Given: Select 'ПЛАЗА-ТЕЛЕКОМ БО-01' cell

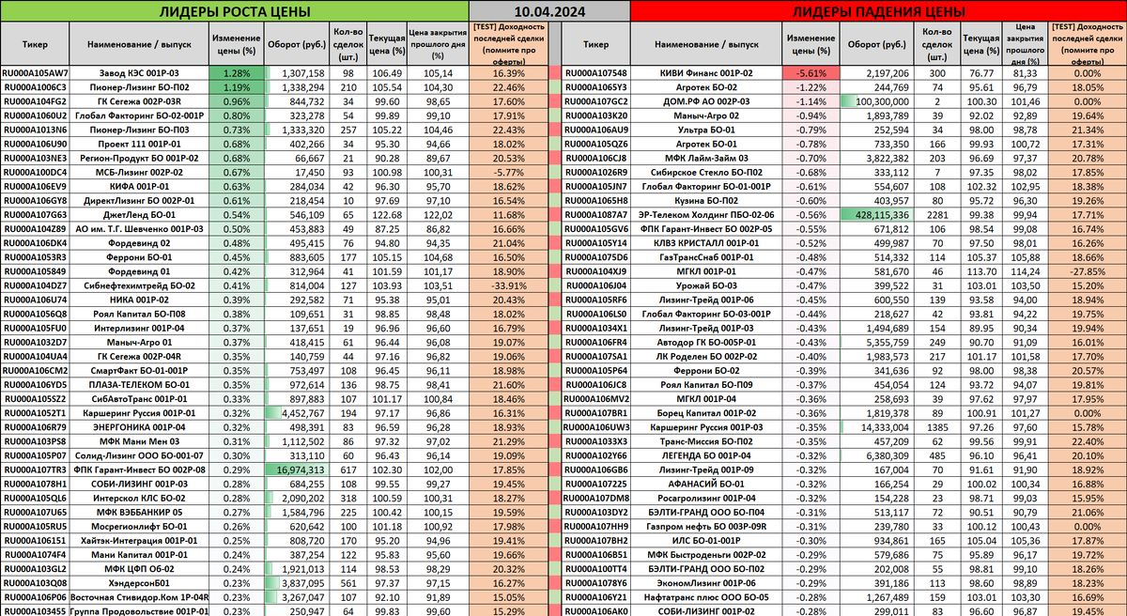Looking at the screenshot, I should 139,384.
